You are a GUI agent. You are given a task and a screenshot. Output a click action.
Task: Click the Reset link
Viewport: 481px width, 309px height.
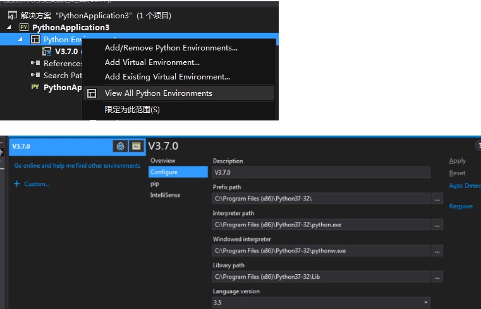tap(457, 173)
